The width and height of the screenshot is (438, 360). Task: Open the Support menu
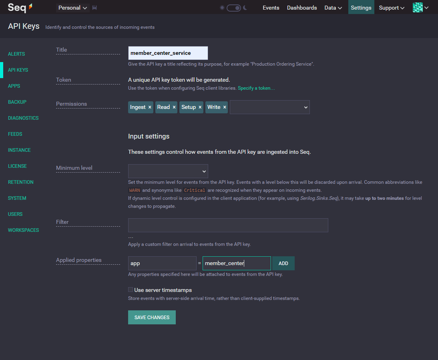[x=391, y=8]
